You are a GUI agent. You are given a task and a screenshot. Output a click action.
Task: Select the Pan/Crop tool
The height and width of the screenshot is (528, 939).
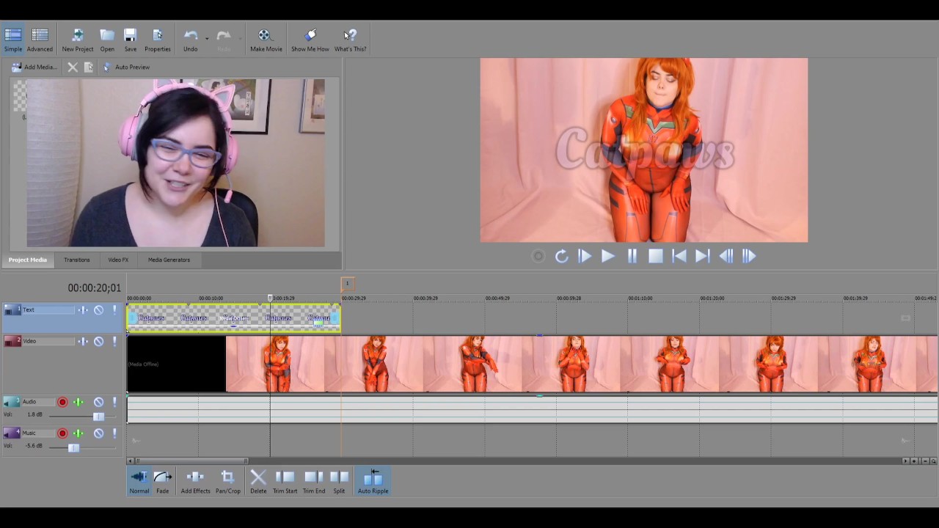[x=227, y=481]
